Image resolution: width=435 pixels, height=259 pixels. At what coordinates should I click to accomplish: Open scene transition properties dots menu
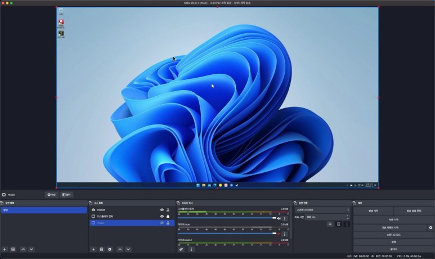pos(347,224)
